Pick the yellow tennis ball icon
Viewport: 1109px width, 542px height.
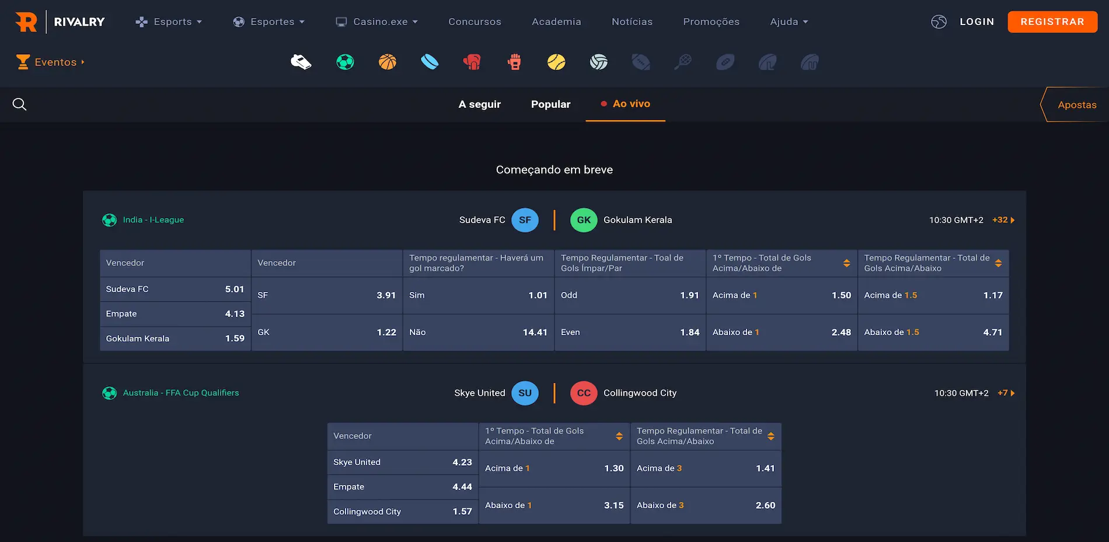(556, 62)
